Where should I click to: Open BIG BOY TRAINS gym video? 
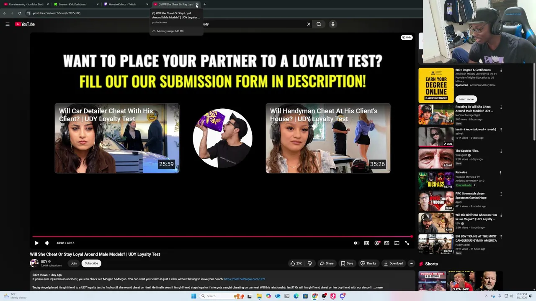click(x=436, y=244)
